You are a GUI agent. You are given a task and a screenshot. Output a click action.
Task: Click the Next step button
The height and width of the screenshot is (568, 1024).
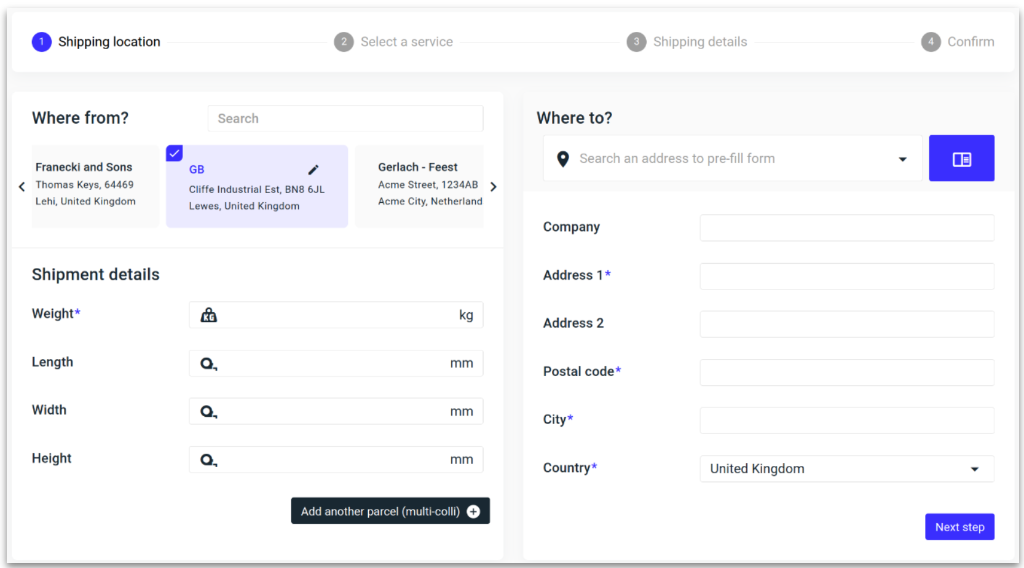959,527
